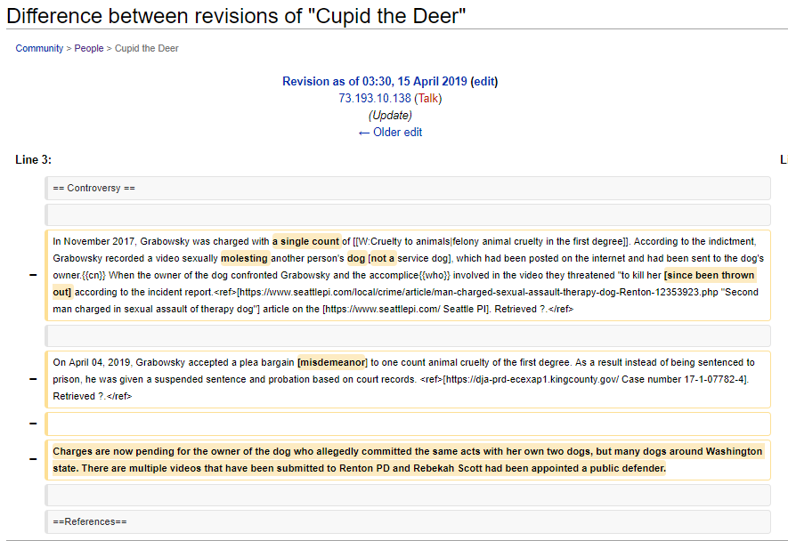Click the '(Update)' edit summary text
The width and height of the screenshot is (788, 541).
pyautogui.click(x=390, y=116)
